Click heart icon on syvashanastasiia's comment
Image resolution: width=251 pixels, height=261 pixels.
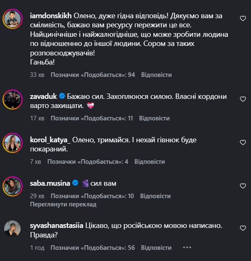[243, 228]
